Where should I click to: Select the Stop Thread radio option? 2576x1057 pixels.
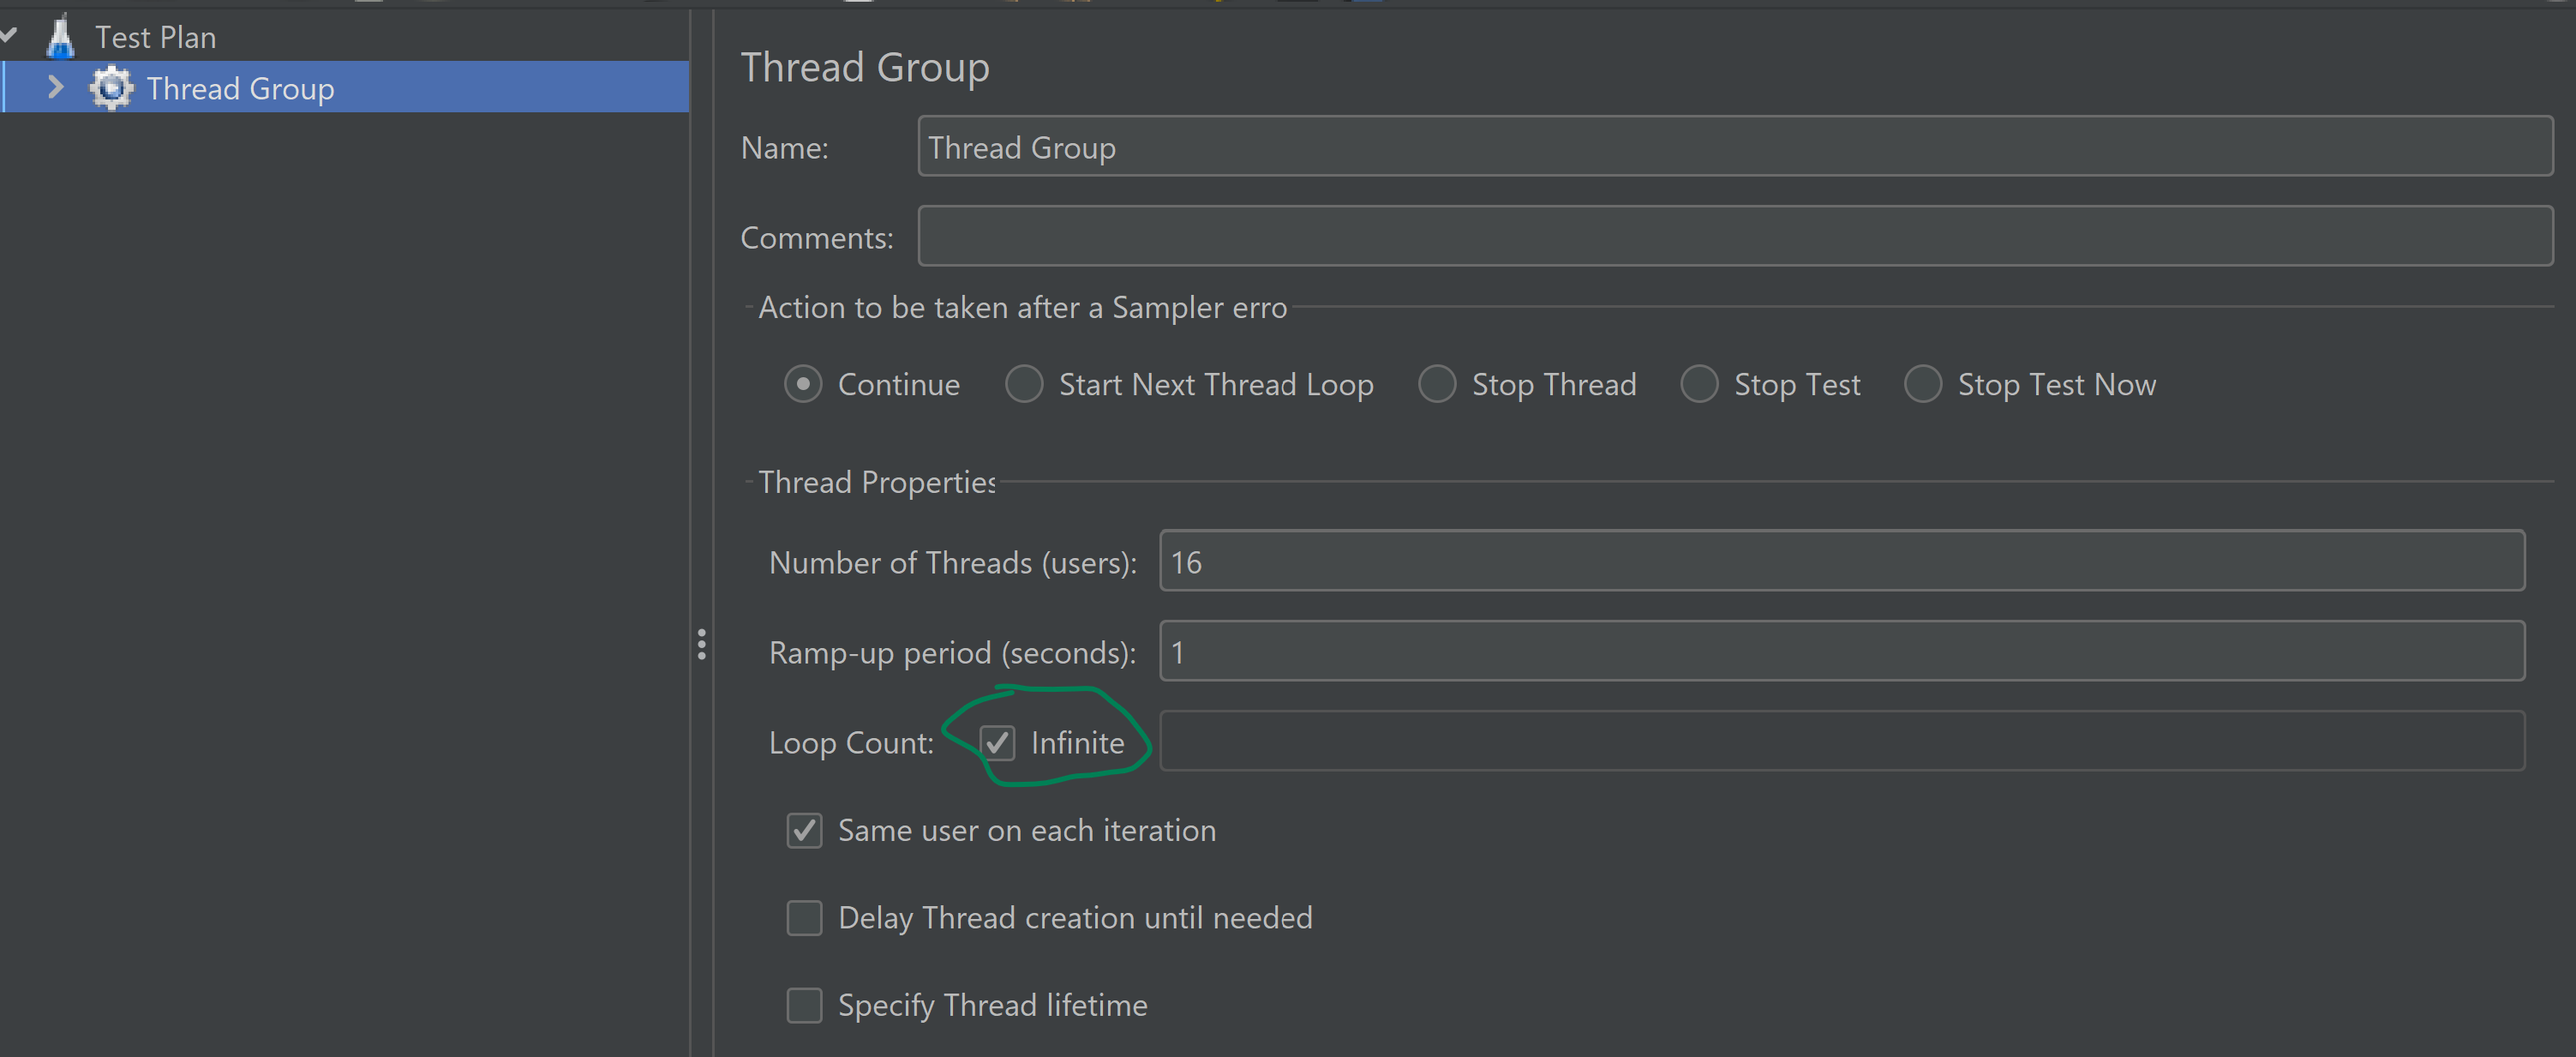pos(1437,384)
